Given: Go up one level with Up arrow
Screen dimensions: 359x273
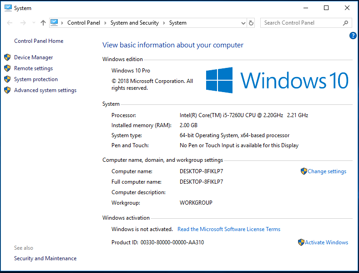Looking at the screenshot, I should point(43,23).
